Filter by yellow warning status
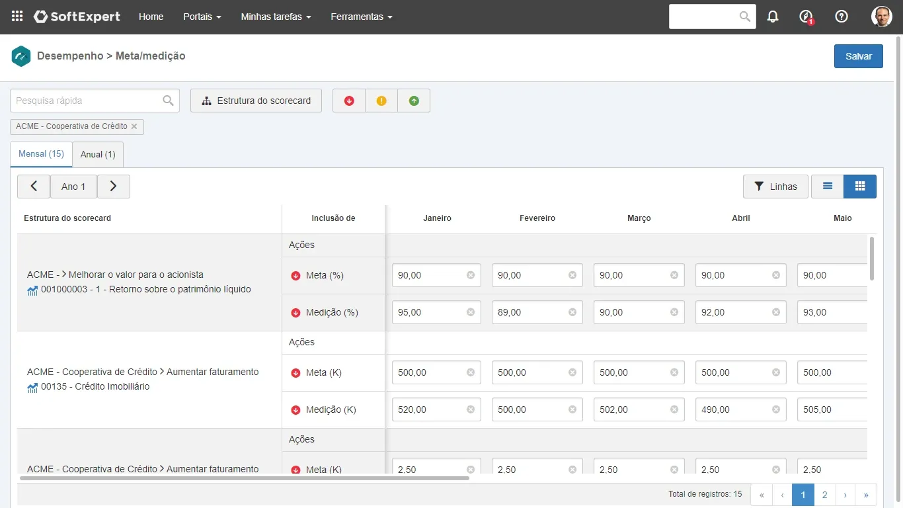903x508 pixels. (x=381, y=101)
